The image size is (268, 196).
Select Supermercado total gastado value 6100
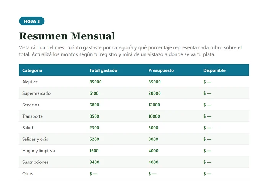click(94, 93)
